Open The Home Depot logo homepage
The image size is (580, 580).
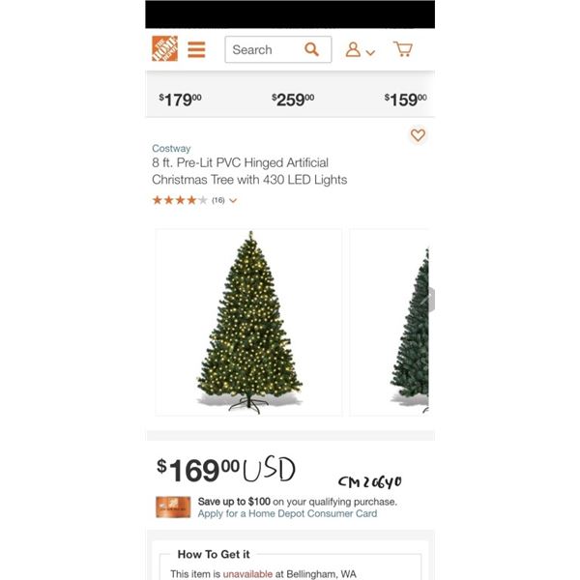164,48
